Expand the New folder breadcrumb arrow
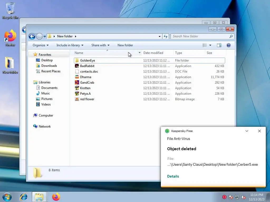Screen dimensions: 270x202 coord(76,36)
